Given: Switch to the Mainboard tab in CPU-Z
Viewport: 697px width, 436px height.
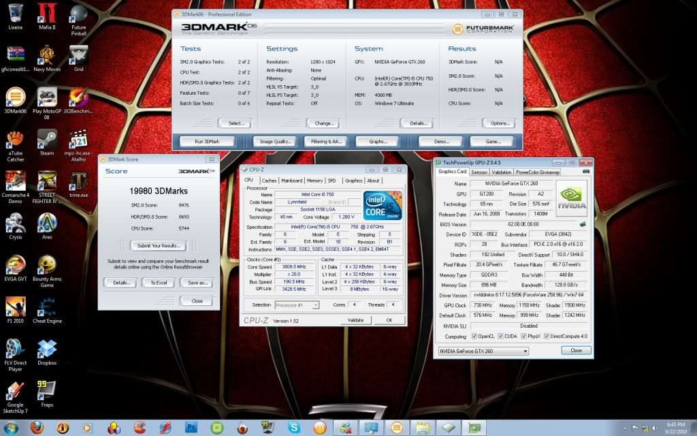Looking at the screenshot, I should 291,181.
